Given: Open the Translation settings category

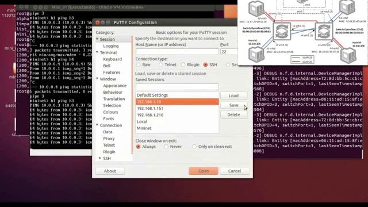Looking at the screenshot, I should pos(114,99).
